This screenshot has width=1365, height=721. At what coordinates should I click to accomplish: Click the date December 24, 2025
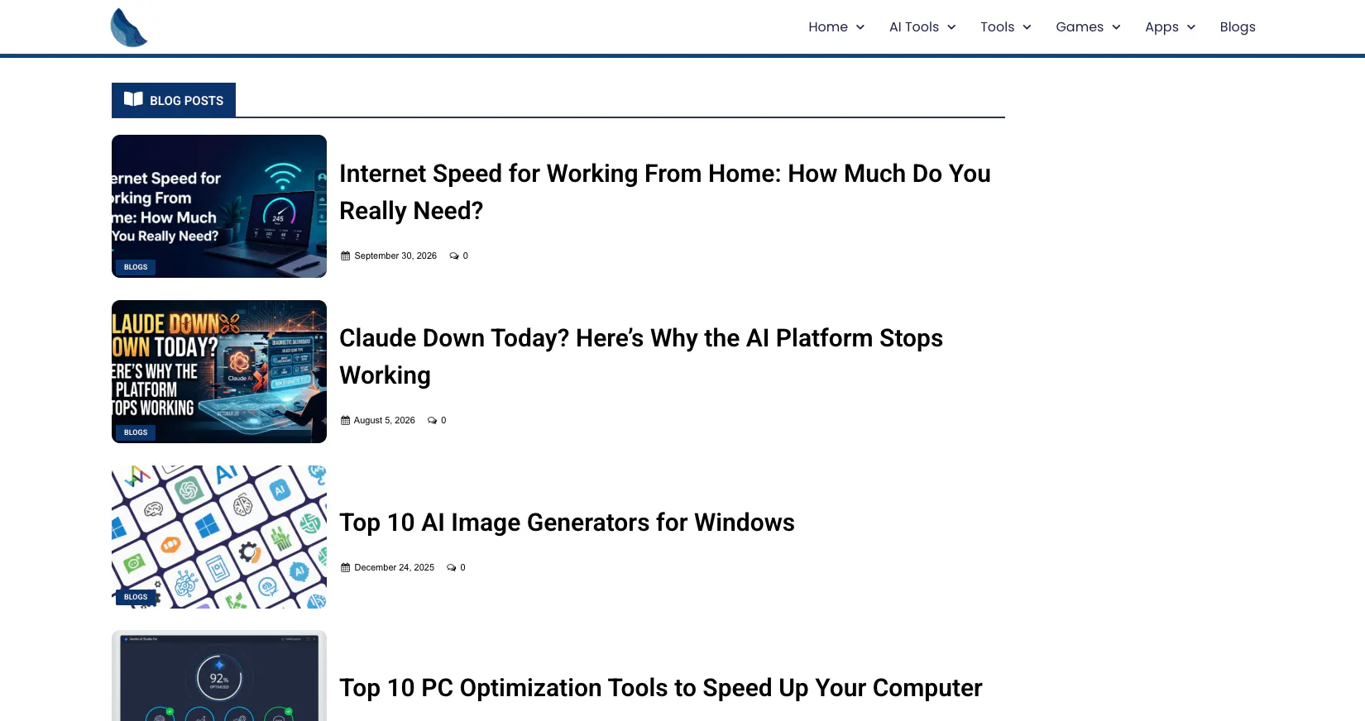(x=395, y=568)
